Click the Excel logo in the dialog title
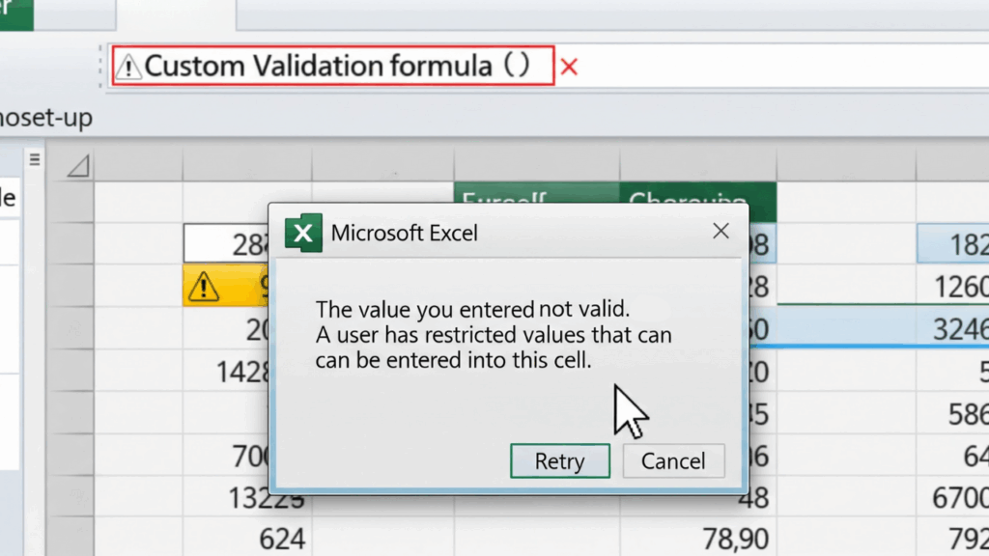The image size is (989, 556). (302, 233)
